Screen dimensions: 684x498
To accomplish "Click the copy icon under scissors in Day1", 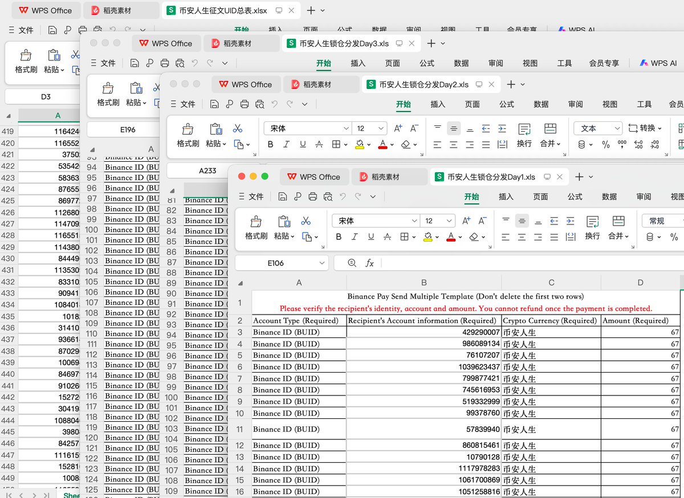I will 306,237.
